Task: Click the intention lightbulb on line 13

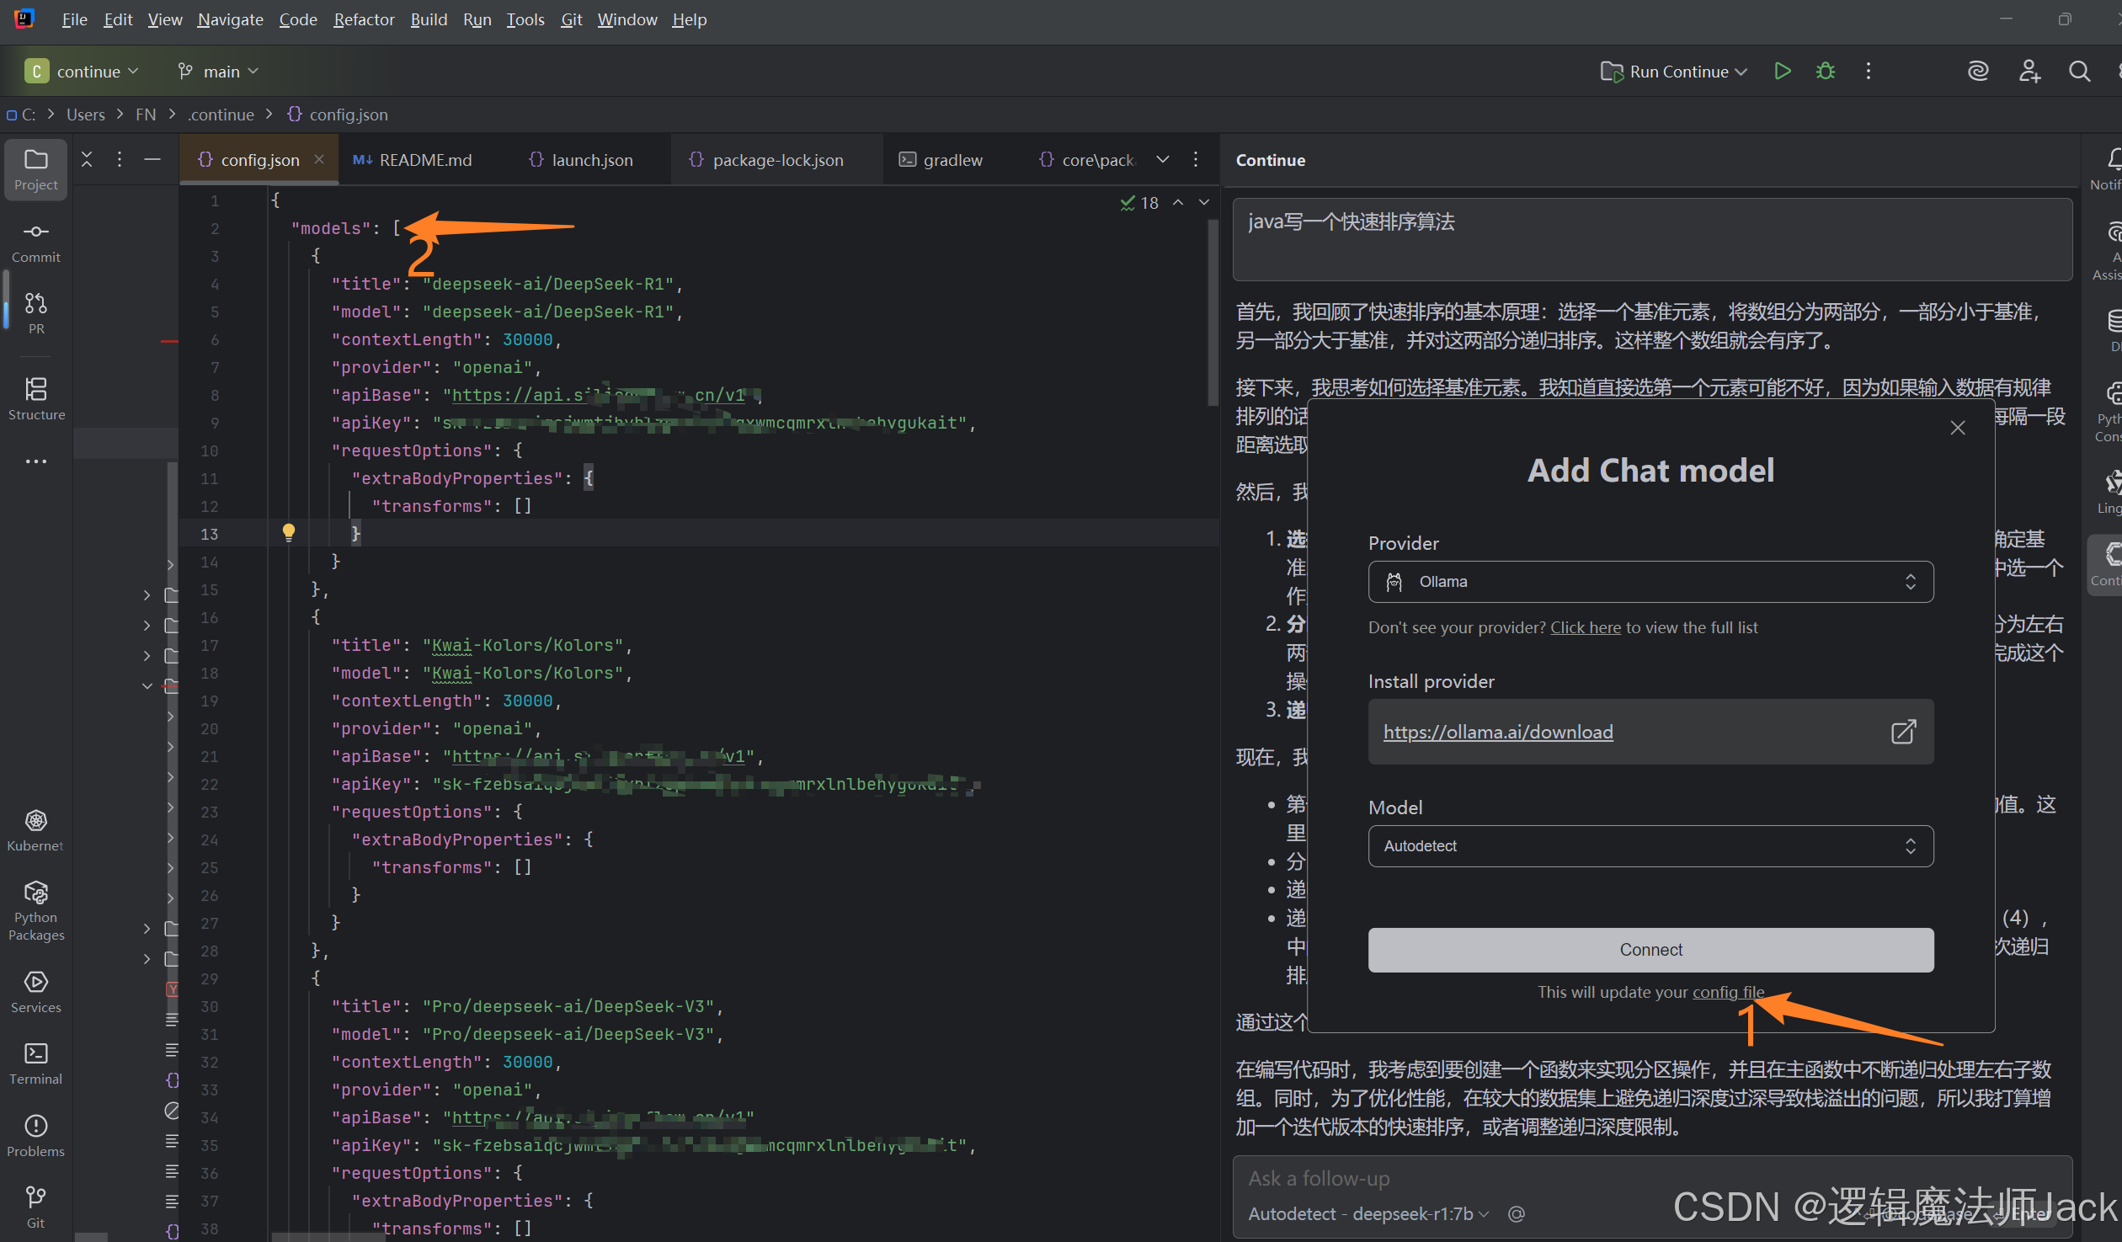Action: tap(289, 532)
